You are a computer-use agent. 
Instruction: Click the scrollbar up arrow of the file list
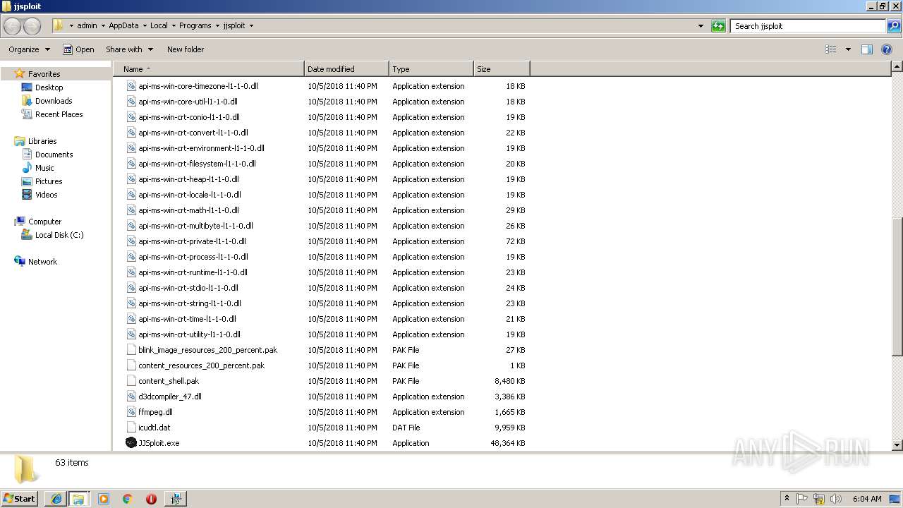point(897,67)
